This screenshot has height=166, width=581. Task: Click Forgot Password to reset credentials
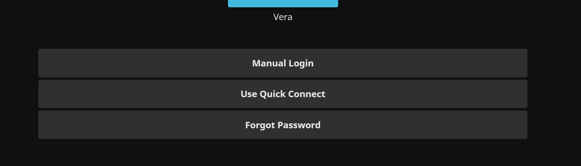pos(283,125)
